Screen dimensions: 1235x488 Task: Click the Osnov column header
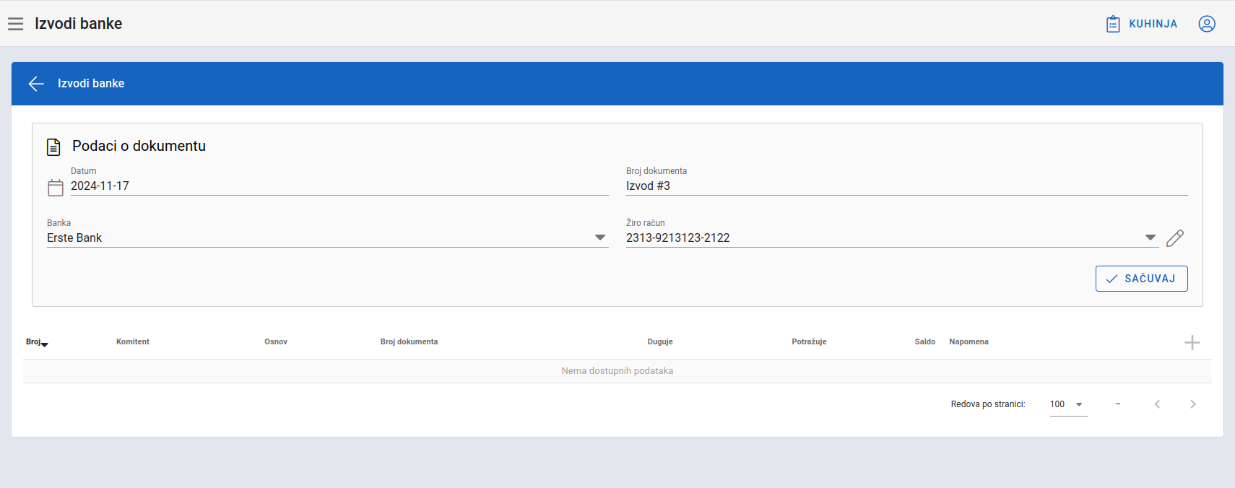coord(276,342)
